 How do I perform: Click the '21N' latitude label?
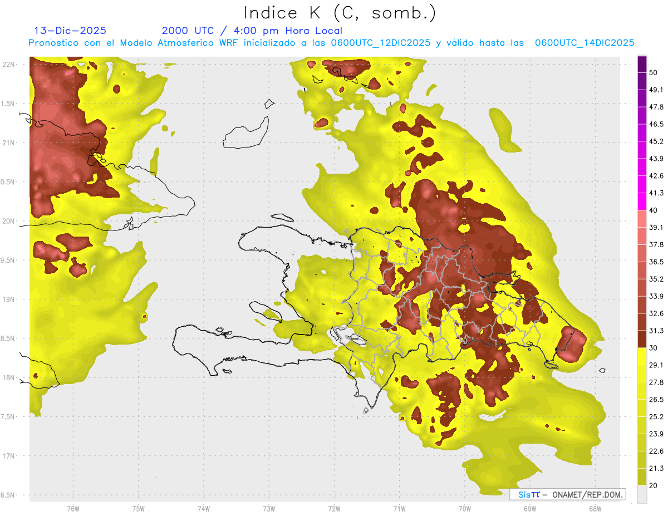tap(9, 142)
